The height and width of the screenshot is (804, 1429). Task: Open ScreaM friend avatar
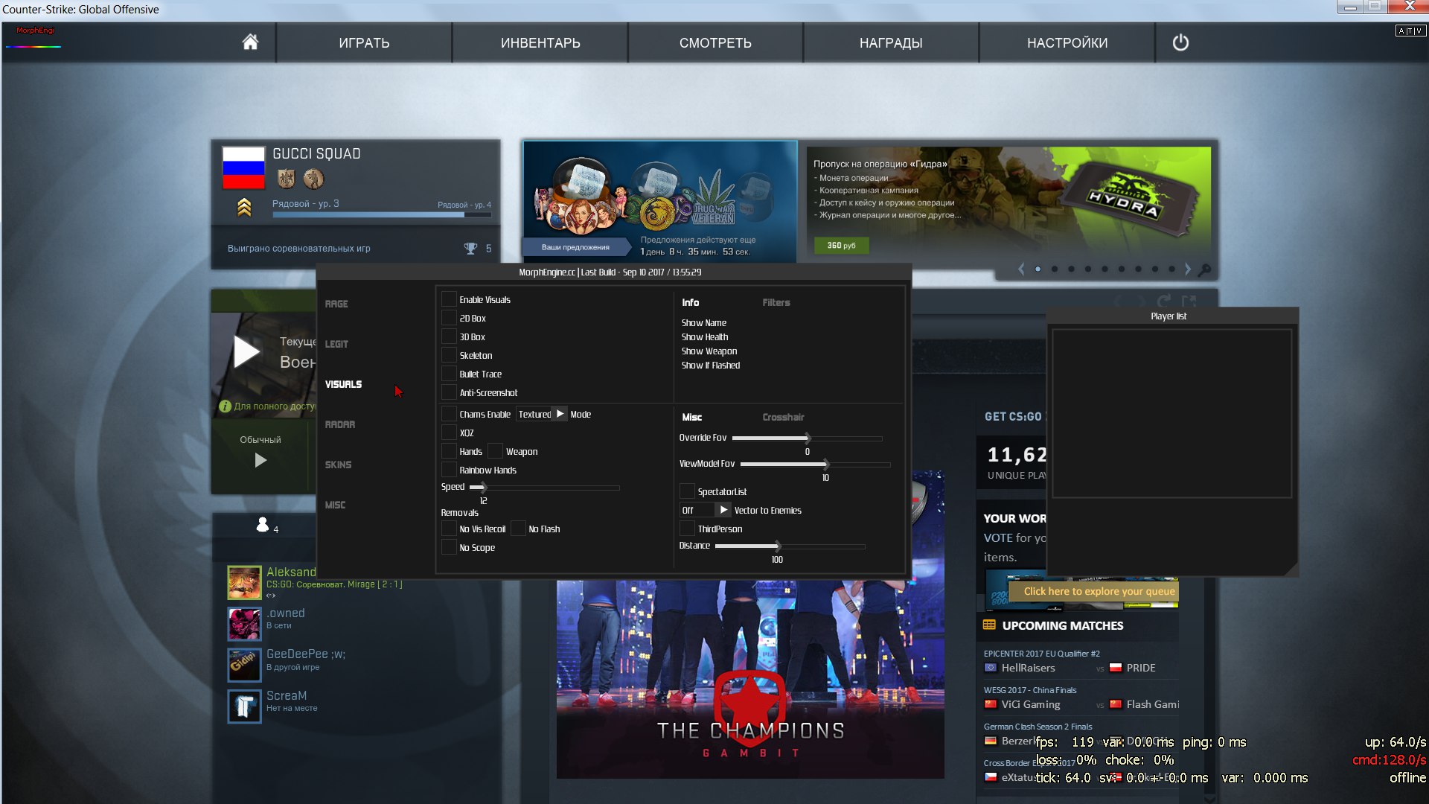pos(245,706)
